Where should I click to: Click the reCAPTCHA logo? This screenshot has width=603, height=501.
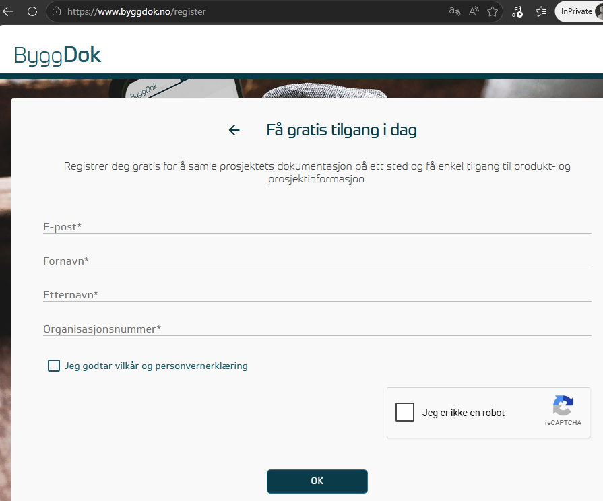pyautogui.click(x=563, y=405)
